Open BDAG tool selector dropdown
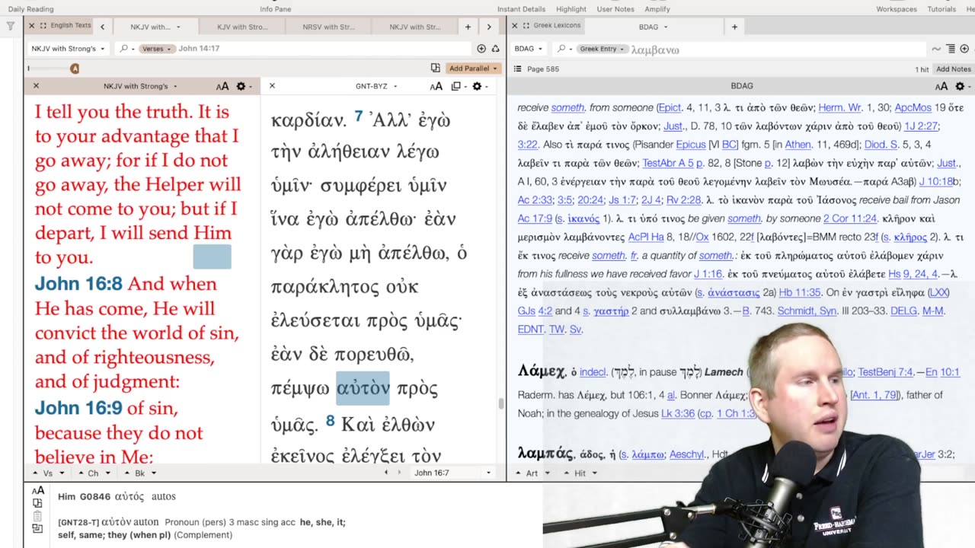Image resolution: width=975 pixels, height=548 pixels. click(528, 49)
